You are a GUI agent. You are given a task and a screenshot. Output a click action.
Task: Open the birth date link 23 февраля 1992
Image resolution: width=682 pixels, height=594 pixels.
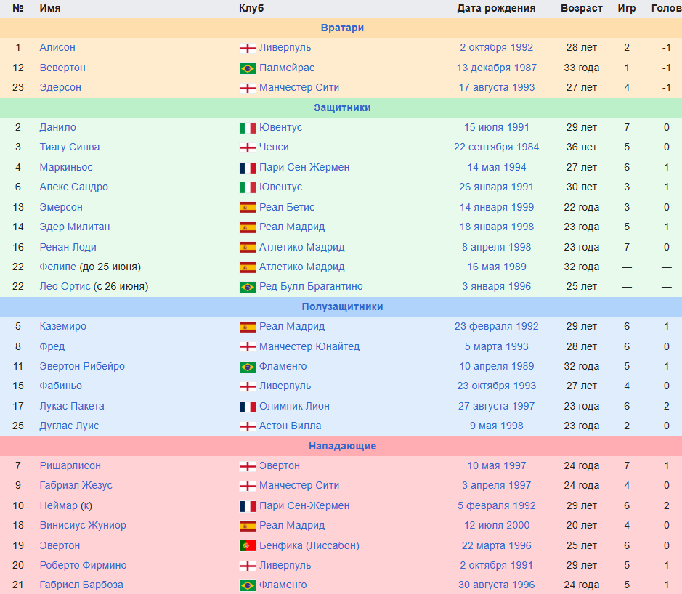pos(497,327)
